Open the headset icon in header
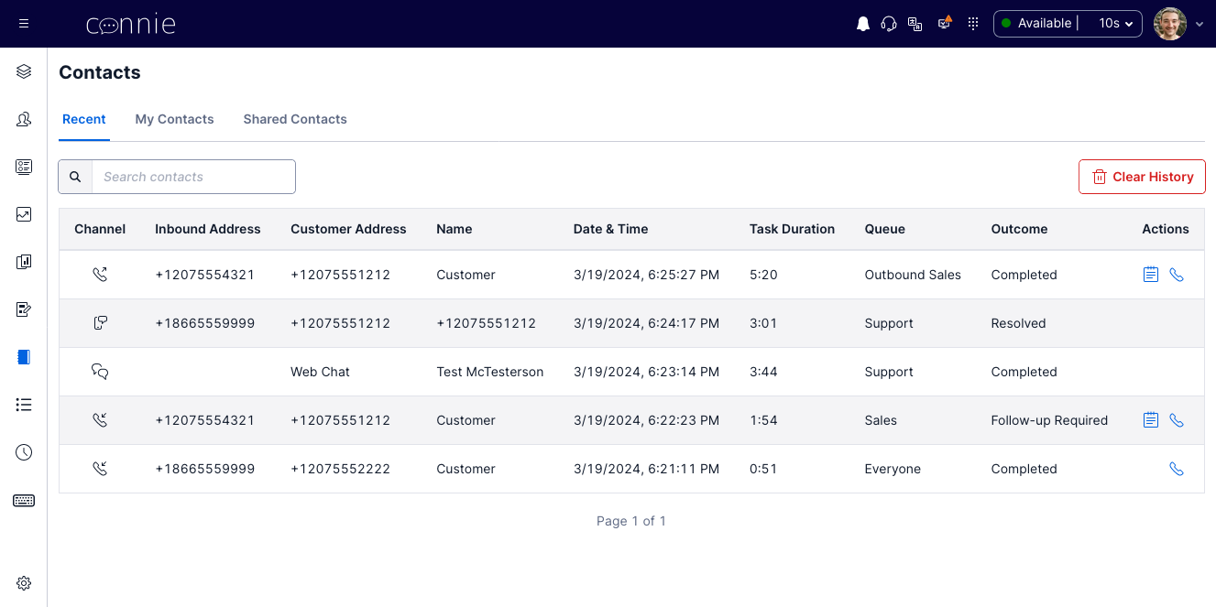1216x607 pixels. tap(888, 24)
